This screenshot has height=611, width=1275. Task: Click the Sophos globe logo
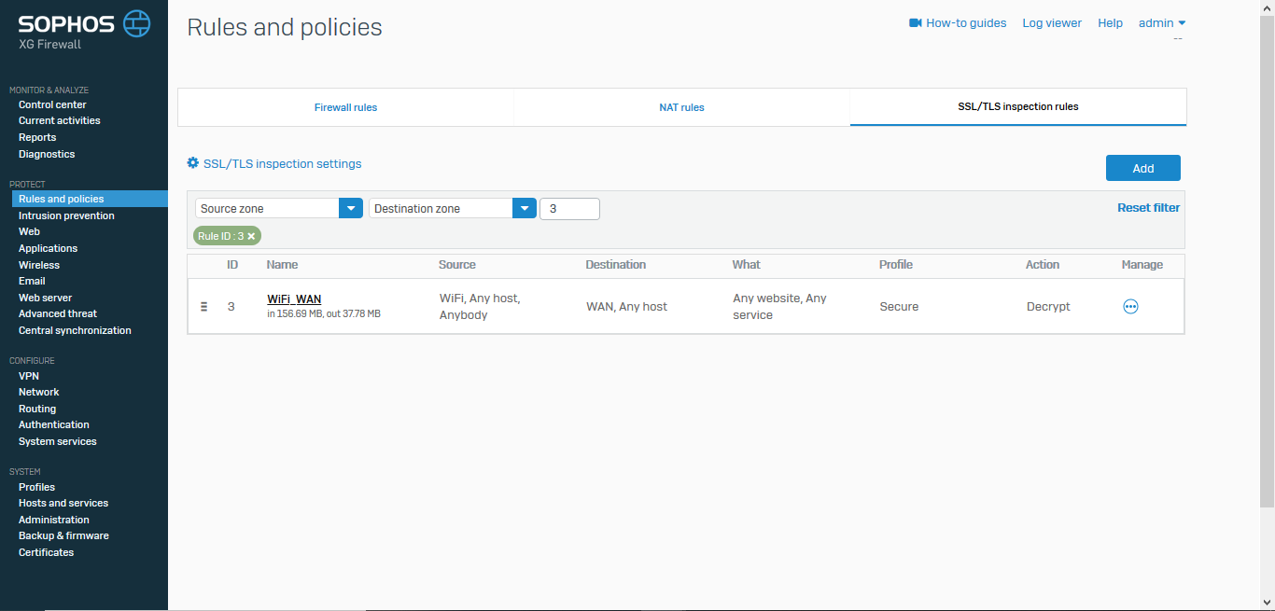(x=137, y=23)
